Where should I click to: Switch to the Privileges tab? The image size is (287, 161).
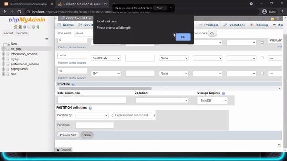pyautogui.click(x=209, y=25)
